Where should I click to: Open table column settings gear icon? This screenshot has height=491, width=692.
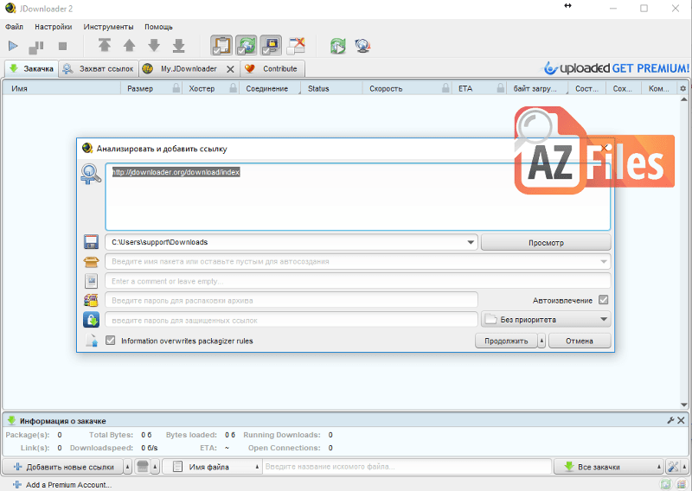[x=682, y=89]
